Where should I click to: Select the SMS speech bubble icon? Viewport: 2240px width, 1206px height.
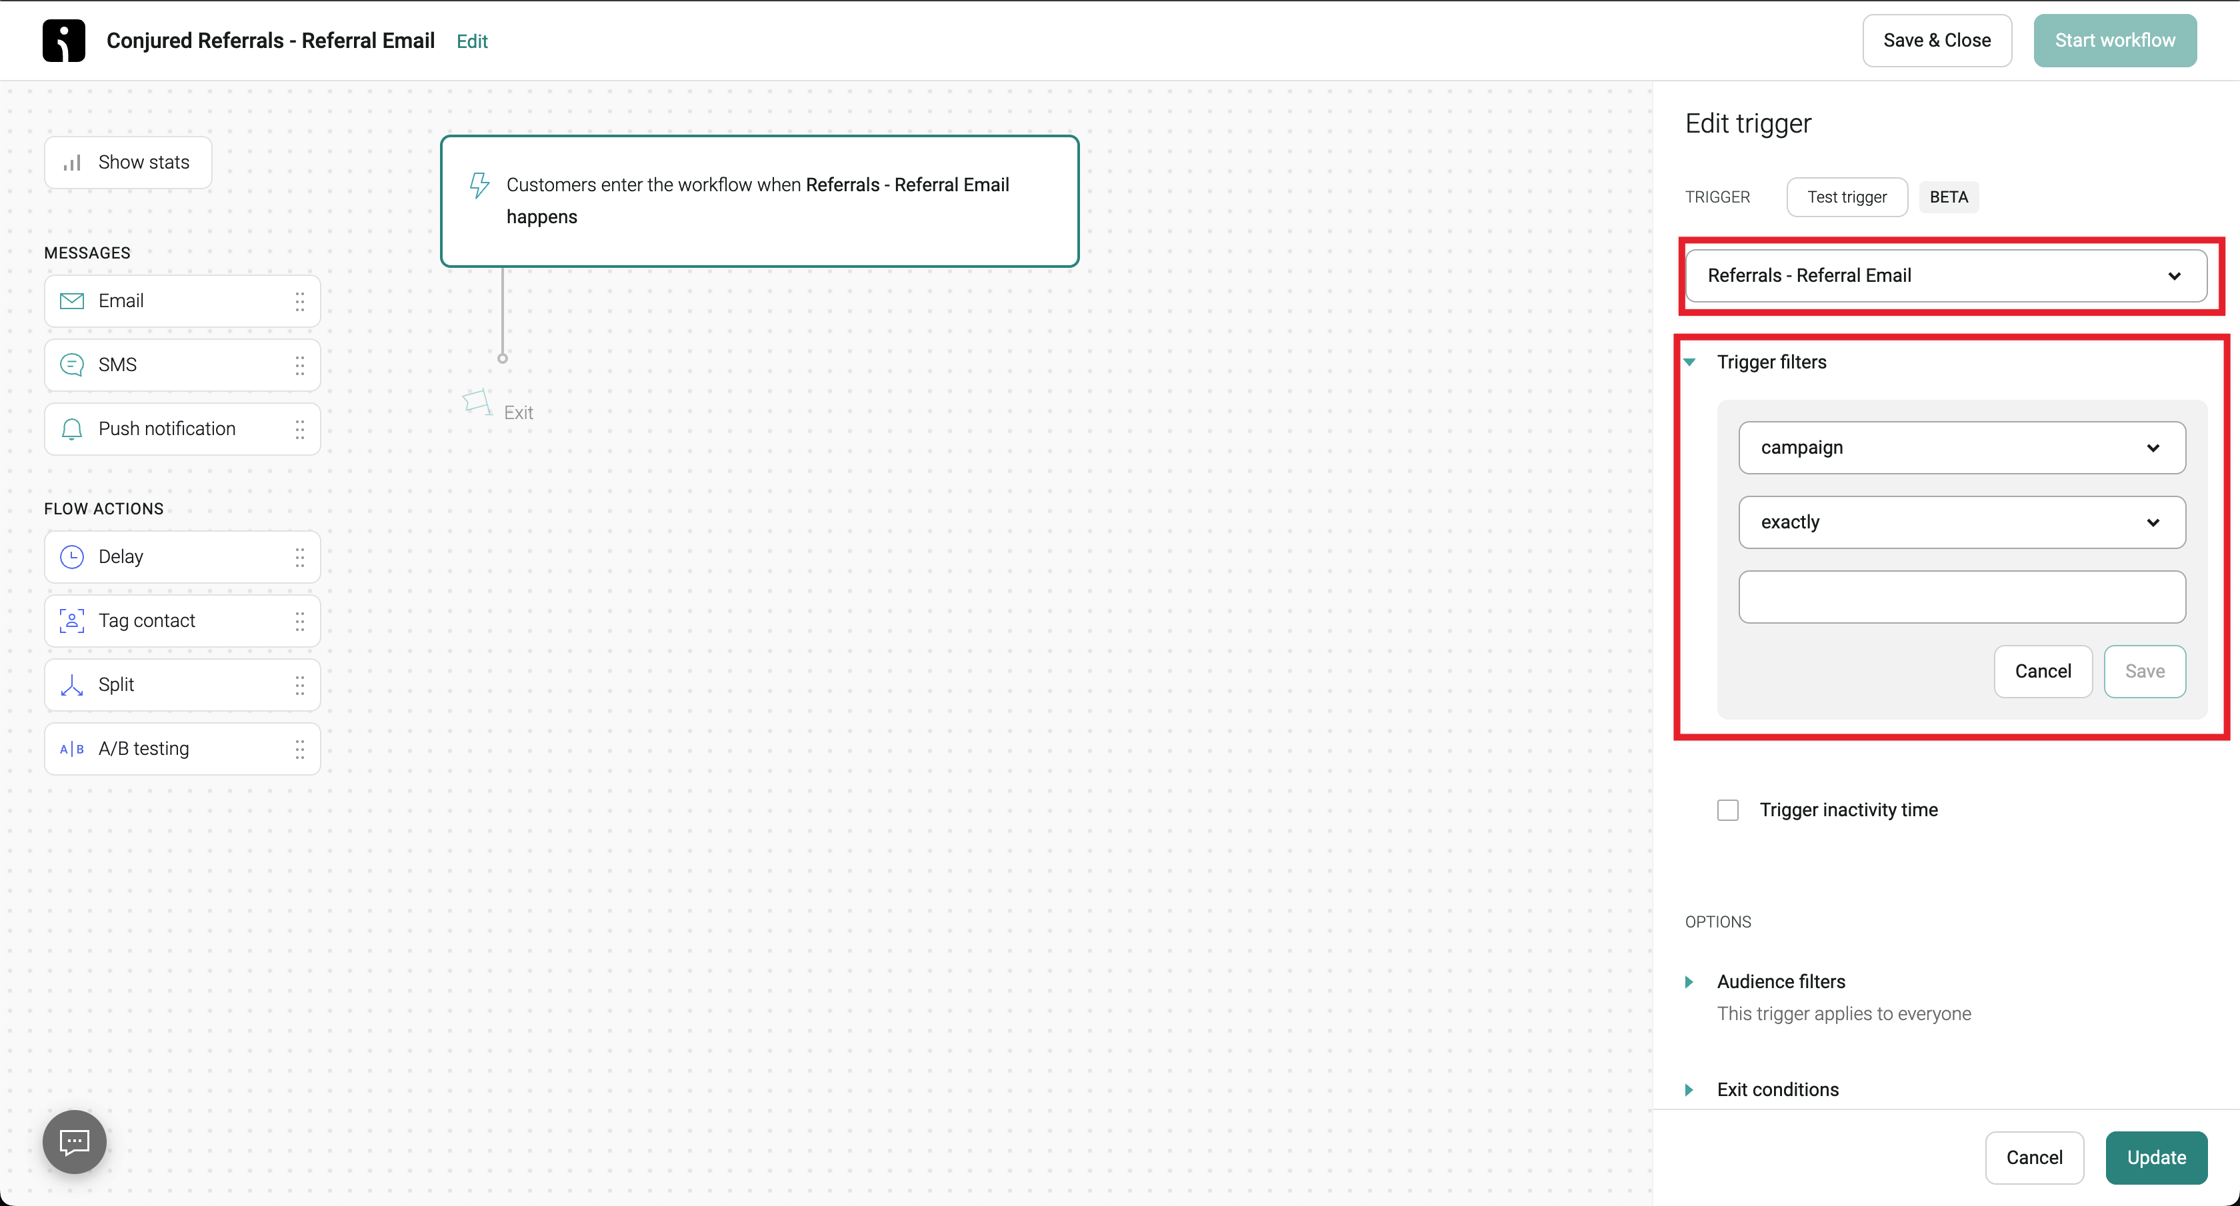pyautogui.click(x=71, y=365)
